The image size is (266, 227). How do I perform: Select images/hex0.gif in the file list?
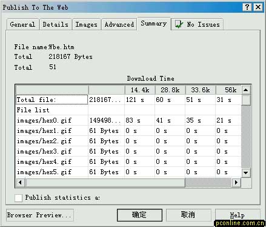pos(52,120)
